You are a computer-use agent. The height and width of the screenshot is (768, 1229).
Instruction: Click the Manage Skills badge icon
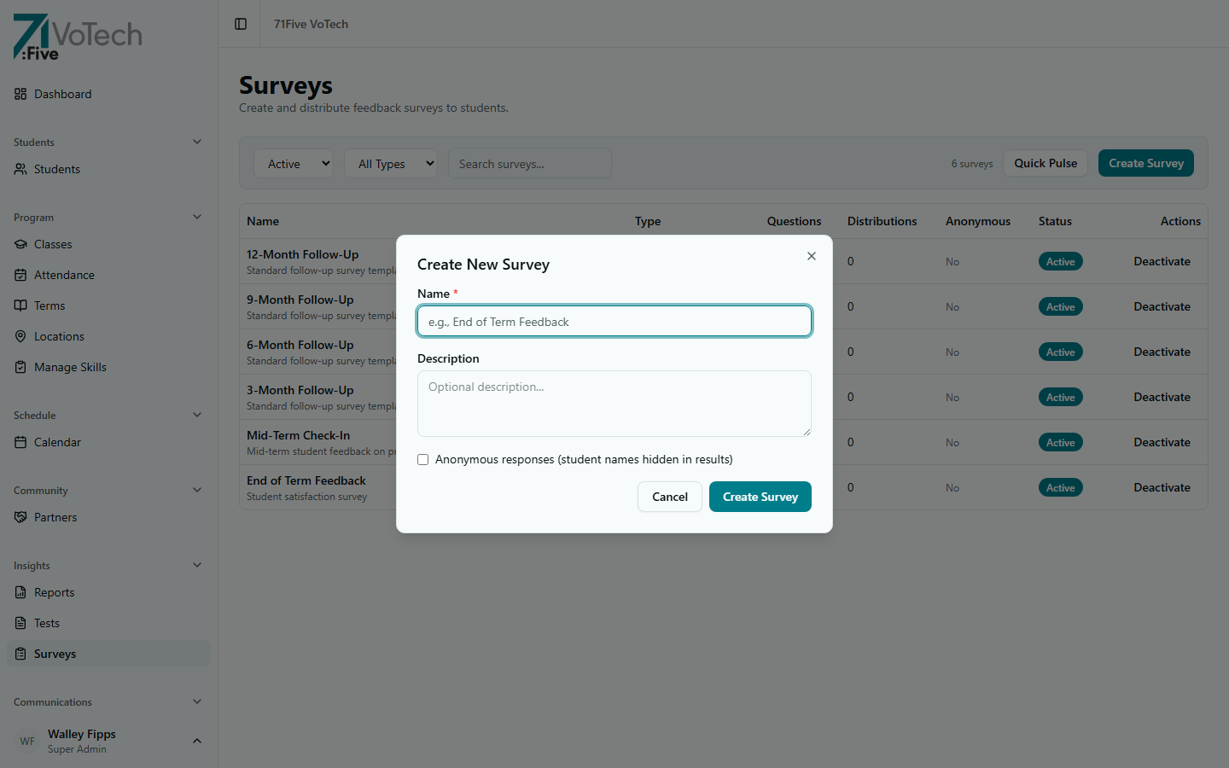20,367
